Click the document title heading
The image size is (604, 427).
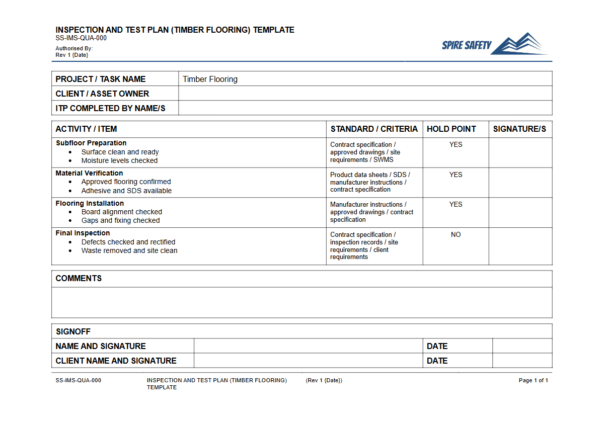[x=175, y=30]
